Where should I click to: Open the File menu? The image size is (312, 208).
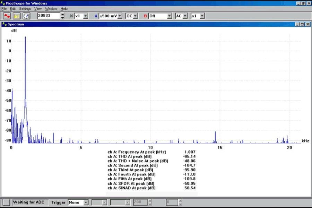4,8
